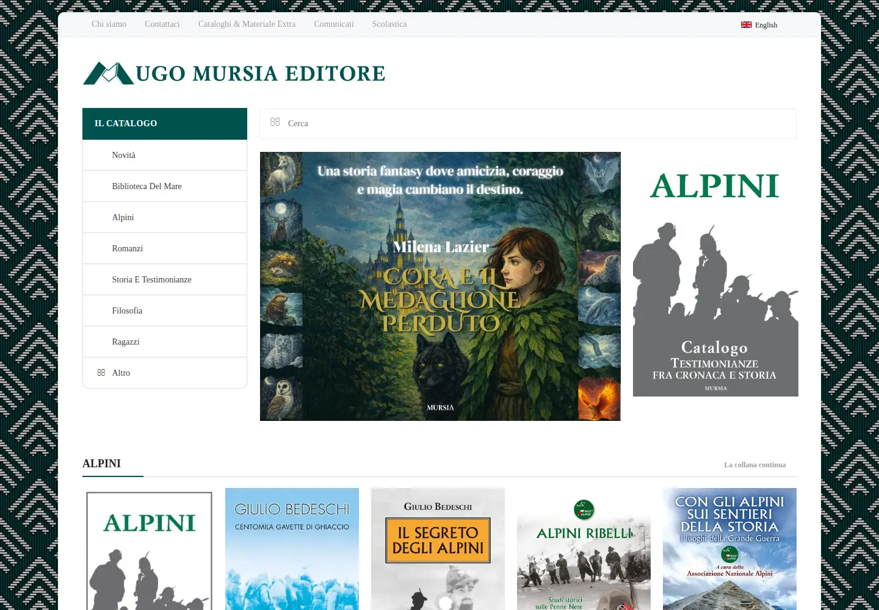
Task: Select the Filosofia category
Action: tap(165, 311)
